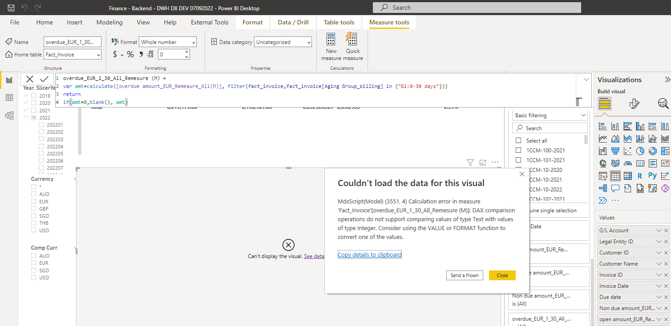Expand the Data category dropdown
The width and height of the screenshot is (671, 326).
(283, 42)
